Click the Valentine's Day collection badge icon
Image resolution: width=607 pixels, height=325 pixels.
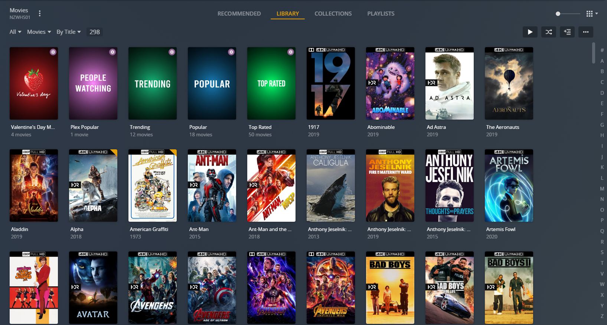[x=53, y=52]
